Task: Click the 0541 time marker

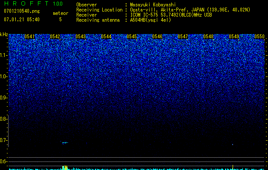Action: [29, 37]
